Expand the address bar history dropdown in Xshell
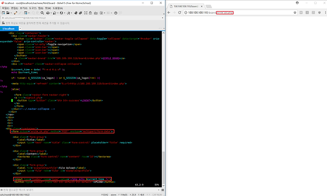Image resolution: width=327 pixels, height=196 pixels. (163, 18)
